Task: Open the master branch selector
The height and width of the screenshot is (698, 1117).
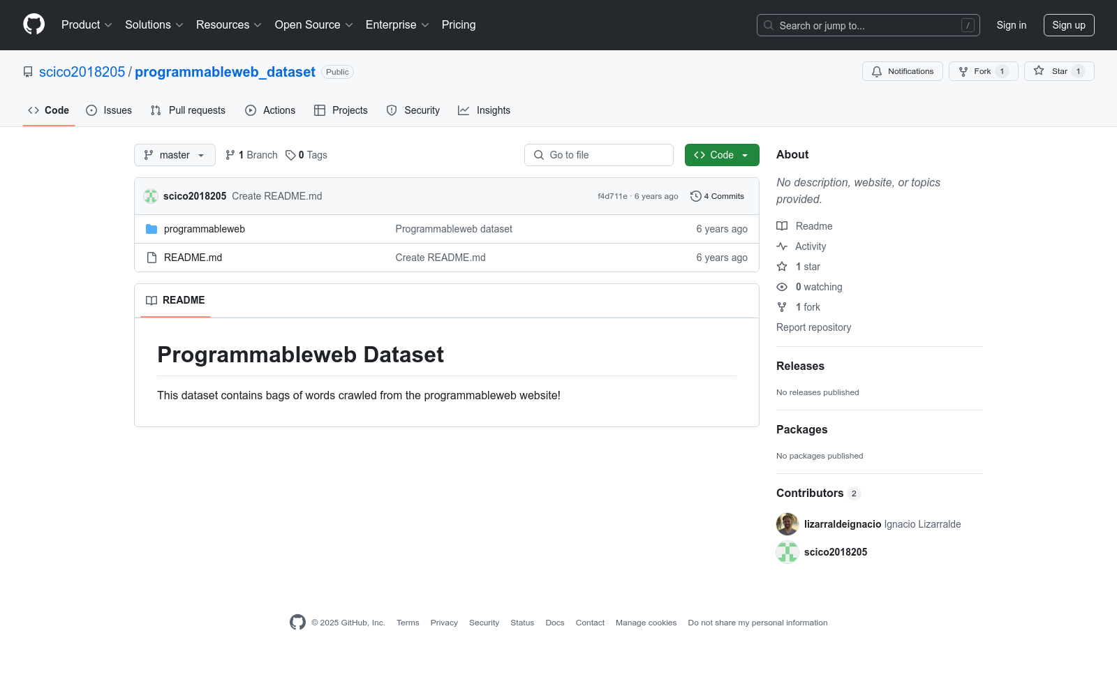Action: coord(175,155)
